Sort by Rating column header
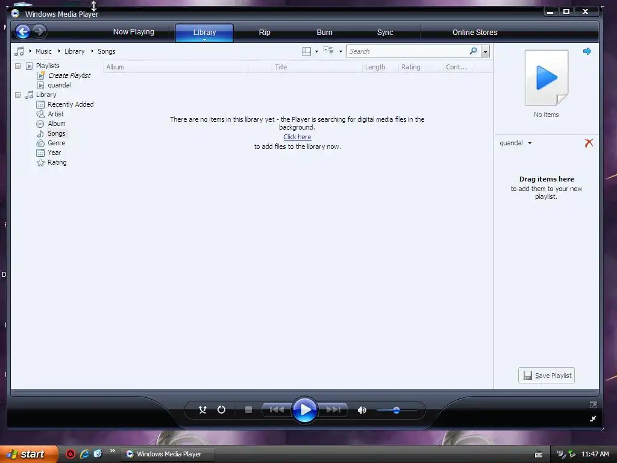This screenshot has height=463, width=617. (x=421, y=67)
